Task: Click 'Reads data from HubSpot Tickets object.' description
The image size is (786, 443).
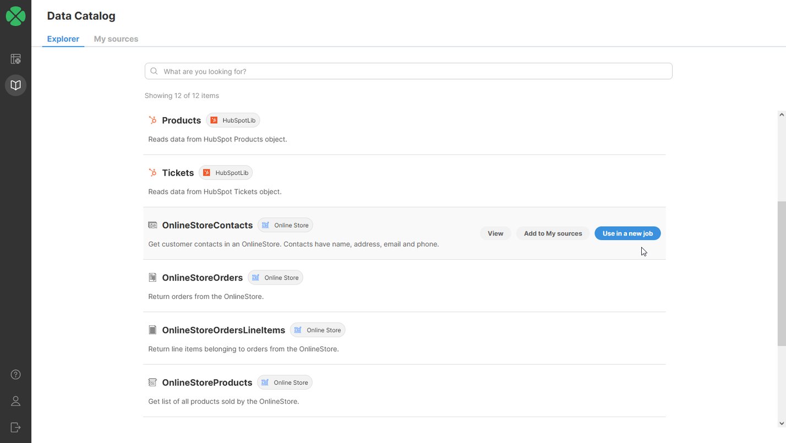Action: point(215,192)
